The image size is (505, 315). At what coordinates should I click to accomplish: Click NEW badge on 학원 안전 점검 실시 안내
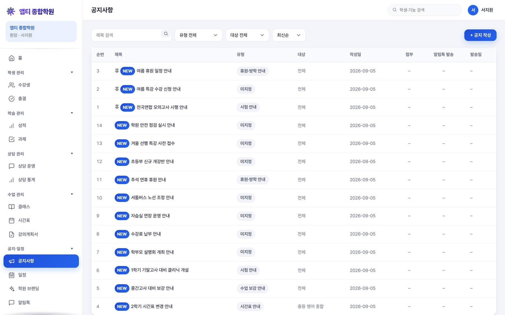coord(122,125)
